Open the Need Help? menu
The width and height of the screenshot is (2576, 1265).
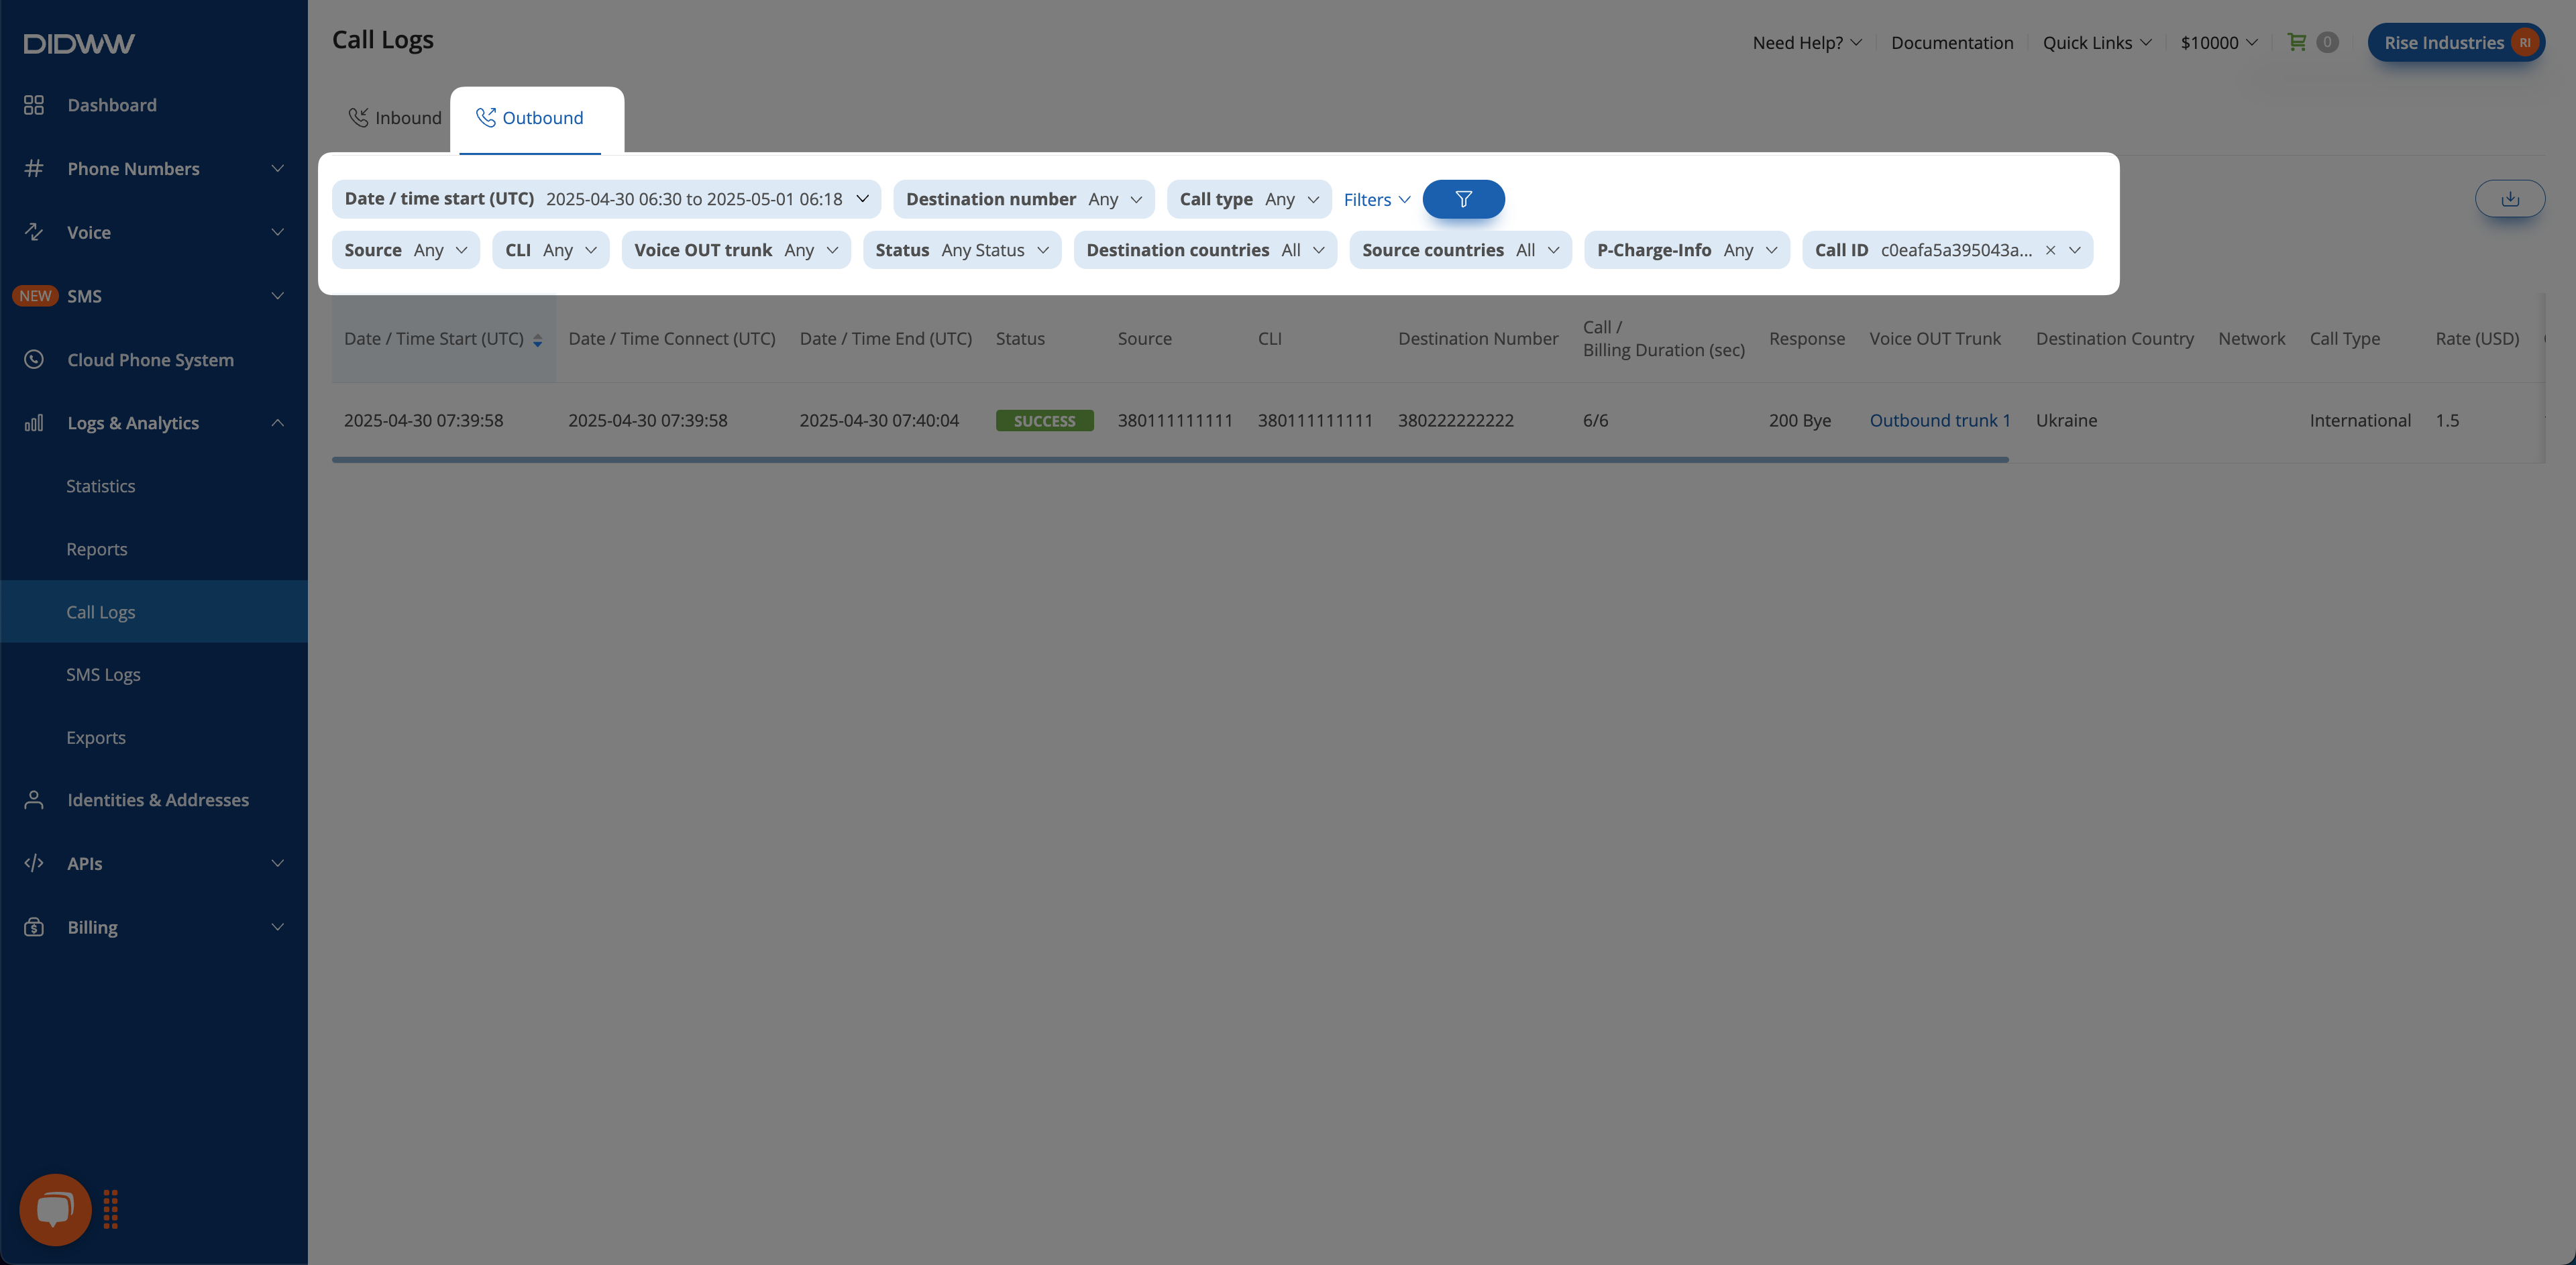(1807, 42)
